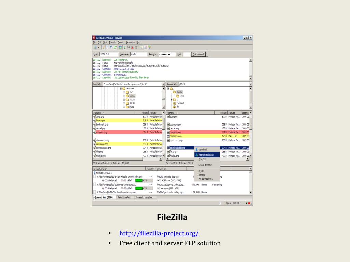This screenshot has width=350, height=262.
Task: Click the 0.3% transfer progress bar
Action: point(144,188)
